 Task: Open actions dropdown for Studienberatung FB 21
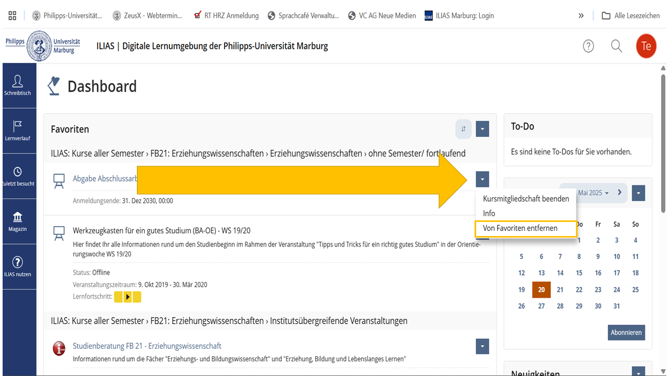click(x=482, y=346)
